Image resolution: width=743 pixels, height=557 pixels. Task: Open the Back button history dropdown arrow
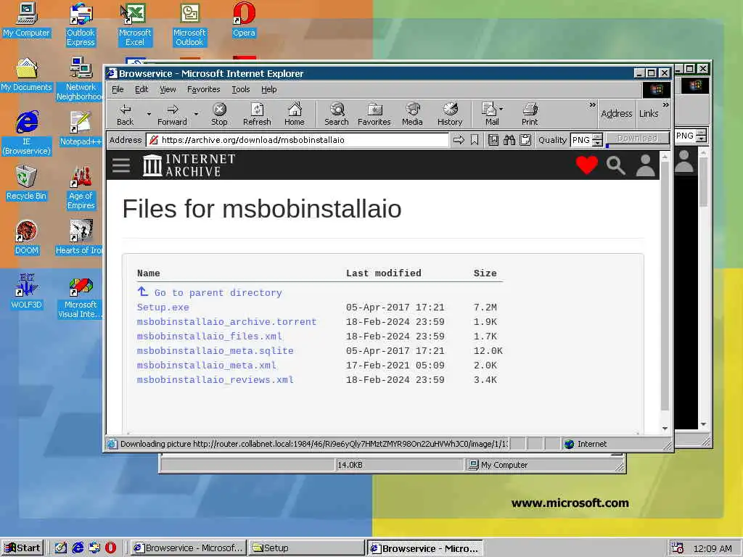pyautogui.click(x=149, y=114)
